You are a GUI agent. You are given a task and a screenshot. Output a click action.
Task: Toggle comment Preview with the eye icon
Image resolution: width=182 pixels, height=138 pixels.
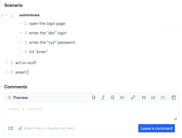tap(9, 98)
